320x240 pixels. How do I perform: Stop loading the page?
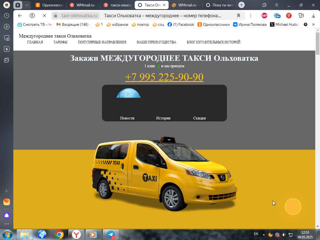click(x=44, y=16)
